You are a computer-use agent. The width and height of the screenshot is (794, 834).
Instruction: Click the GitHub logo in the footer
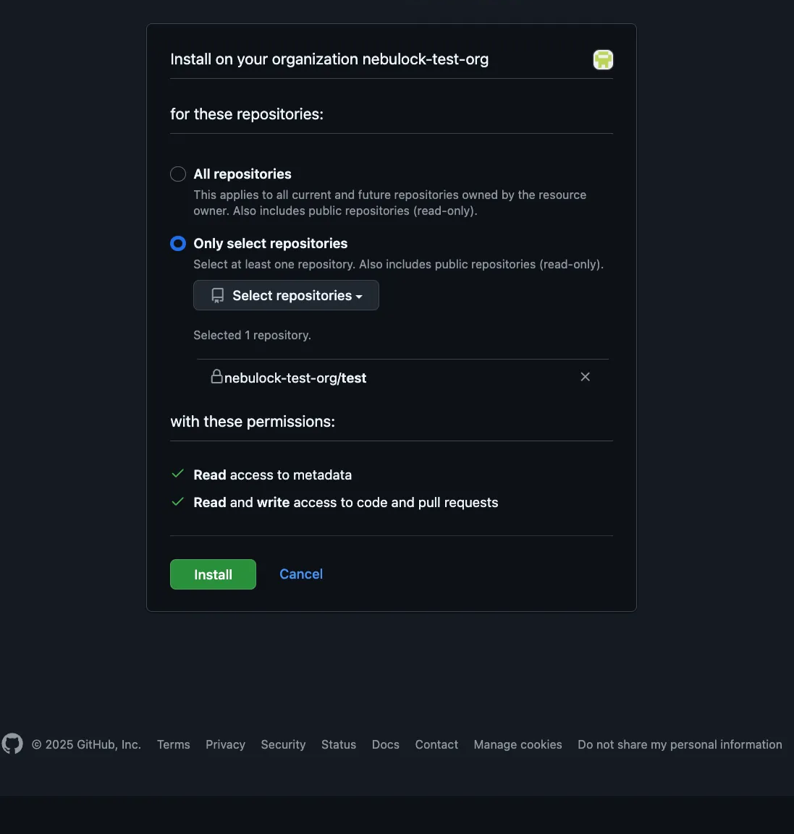(x=12, y=744)
